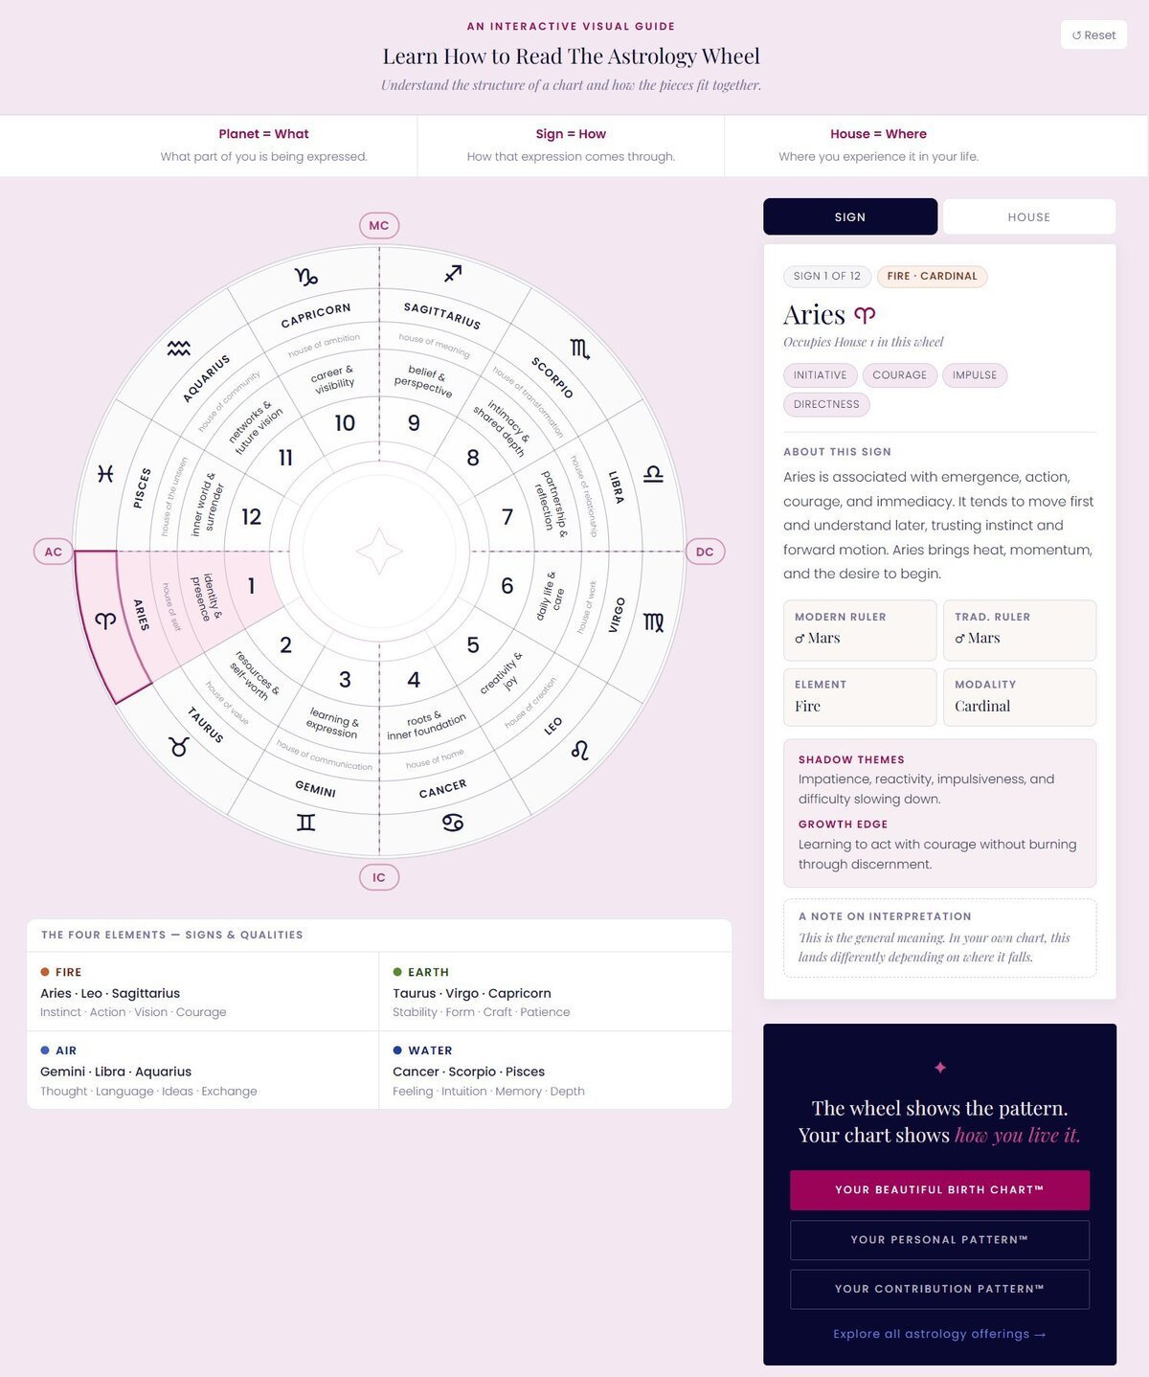The width and height of the screenshot is (1149, 1377).
Task: Click Your Personal Pattern button
Action: (939, 1240)
